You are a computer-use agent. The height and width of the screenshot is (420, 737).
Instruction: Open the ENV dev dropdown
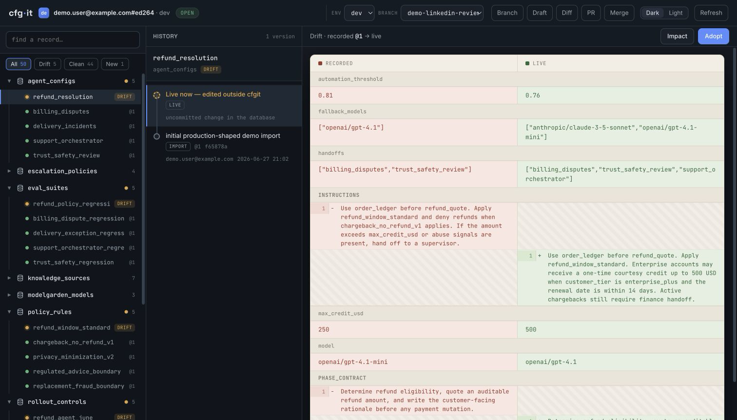click(x=359, y=13)
